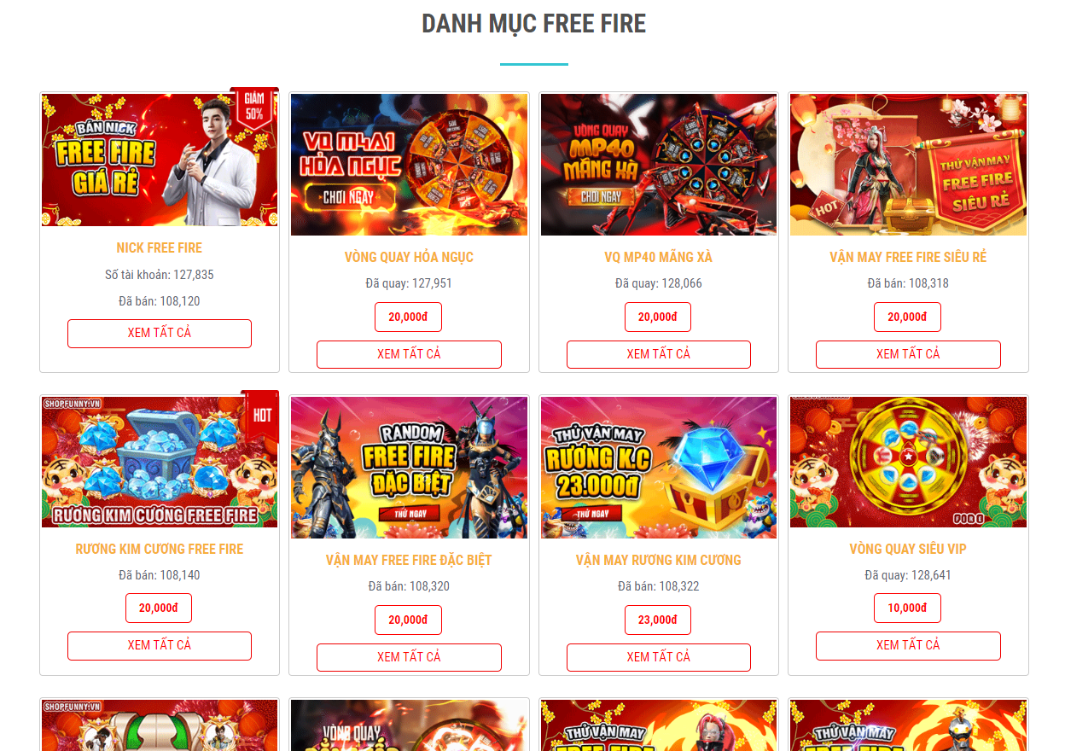The image size is (1065, 751).
Task: Click XEM TẤT CẢ under Vòng Quay Siêu VIP
Action: click(908, 646)
